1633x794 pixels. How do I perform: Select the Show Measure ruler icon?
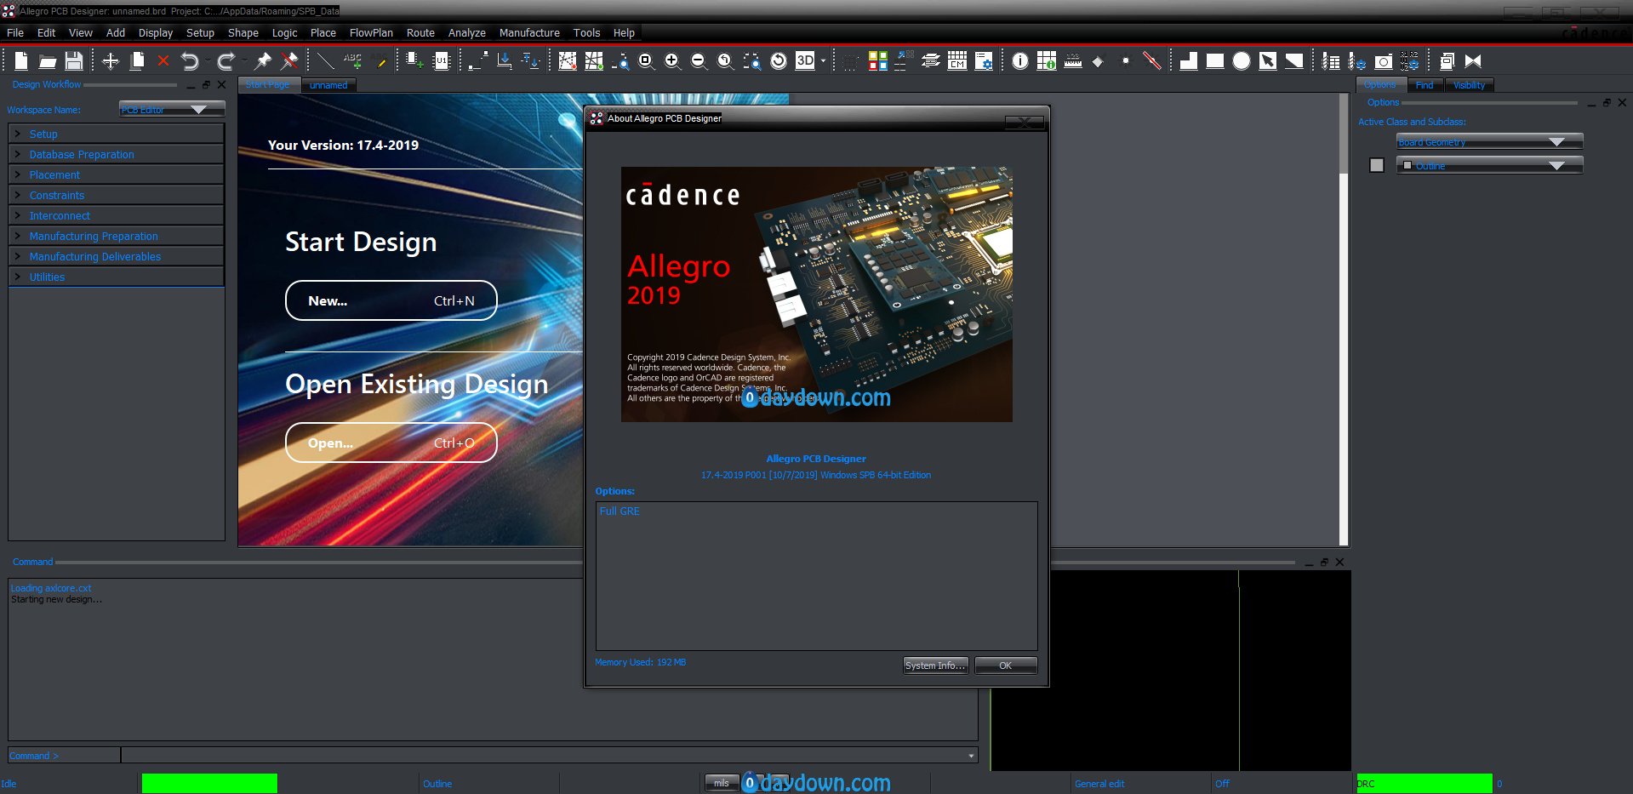pos(1073,60)
